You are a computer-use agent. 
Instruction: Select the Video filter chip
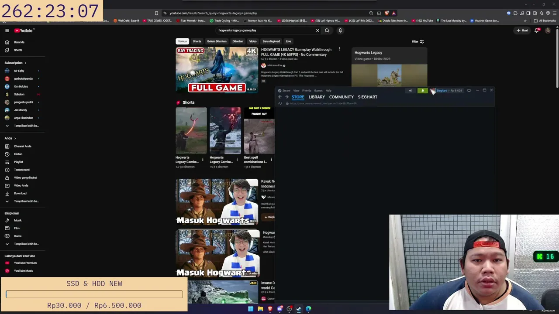[x=253, y=41]
